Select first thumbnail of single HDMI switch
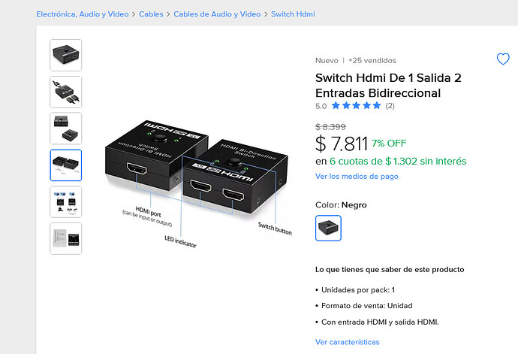518x354 pixels. [66, 56]
